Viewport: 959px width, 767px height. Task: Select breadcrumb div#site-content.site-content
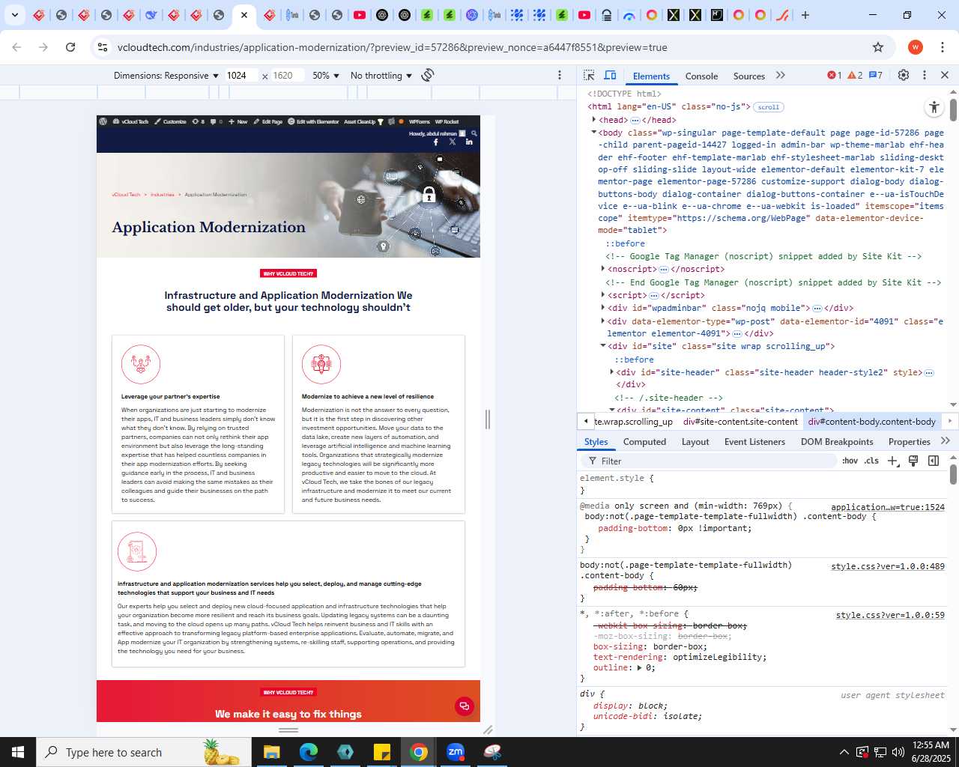740,422
